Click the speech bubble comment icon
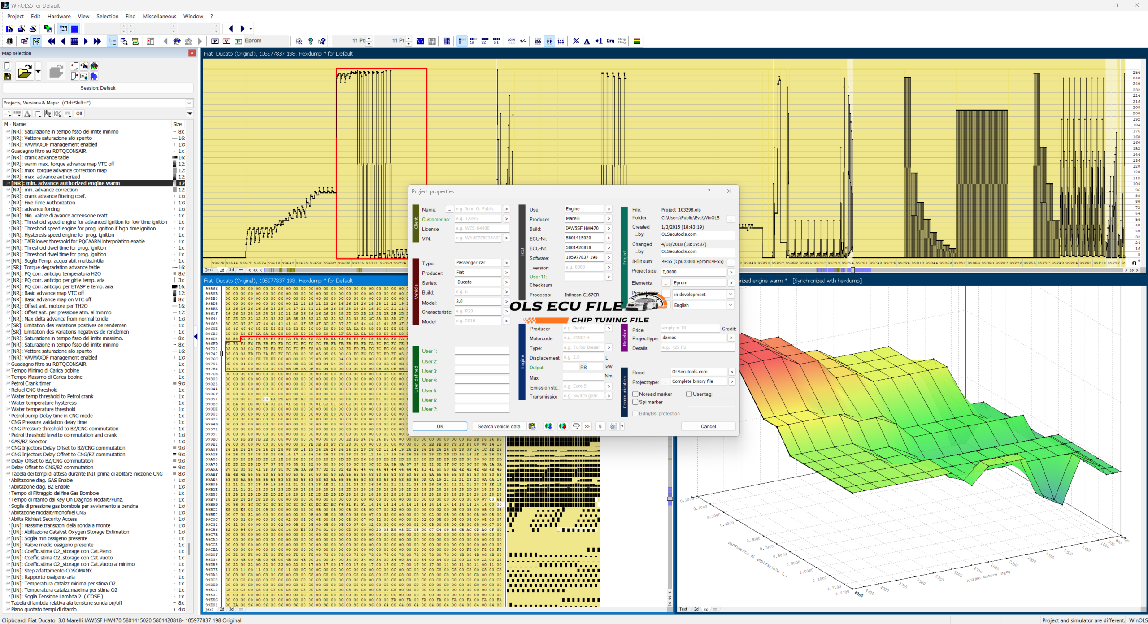This screenshot has height=624, width=1148. click(x=576, y=426)
